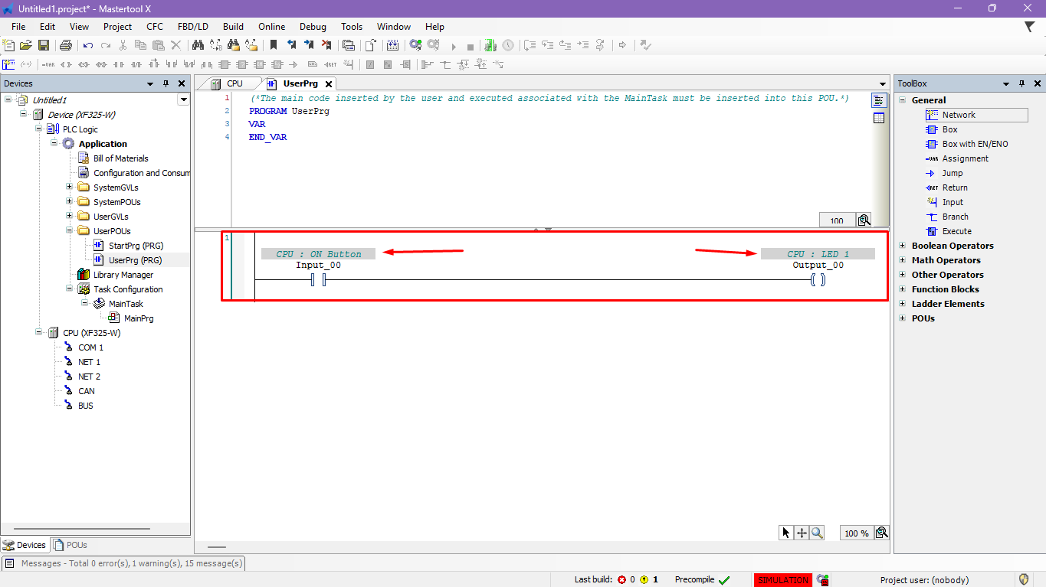
Task: Click the Save icon in the toolbar
Action: click(x=44, y=46)
